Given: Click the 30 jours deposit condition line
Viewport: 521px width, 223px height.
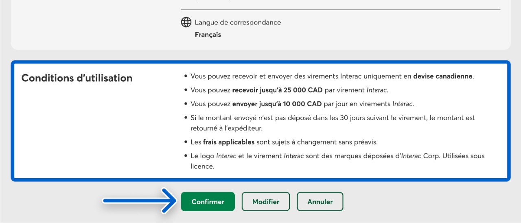Looking at the screenshot, I should coord(333,118).
